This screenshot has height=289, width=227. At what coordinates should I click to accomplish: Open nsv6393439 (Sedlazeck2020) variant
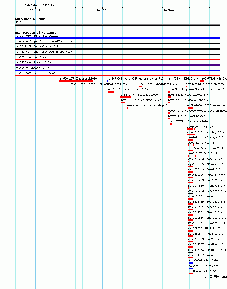coord(207,201)
